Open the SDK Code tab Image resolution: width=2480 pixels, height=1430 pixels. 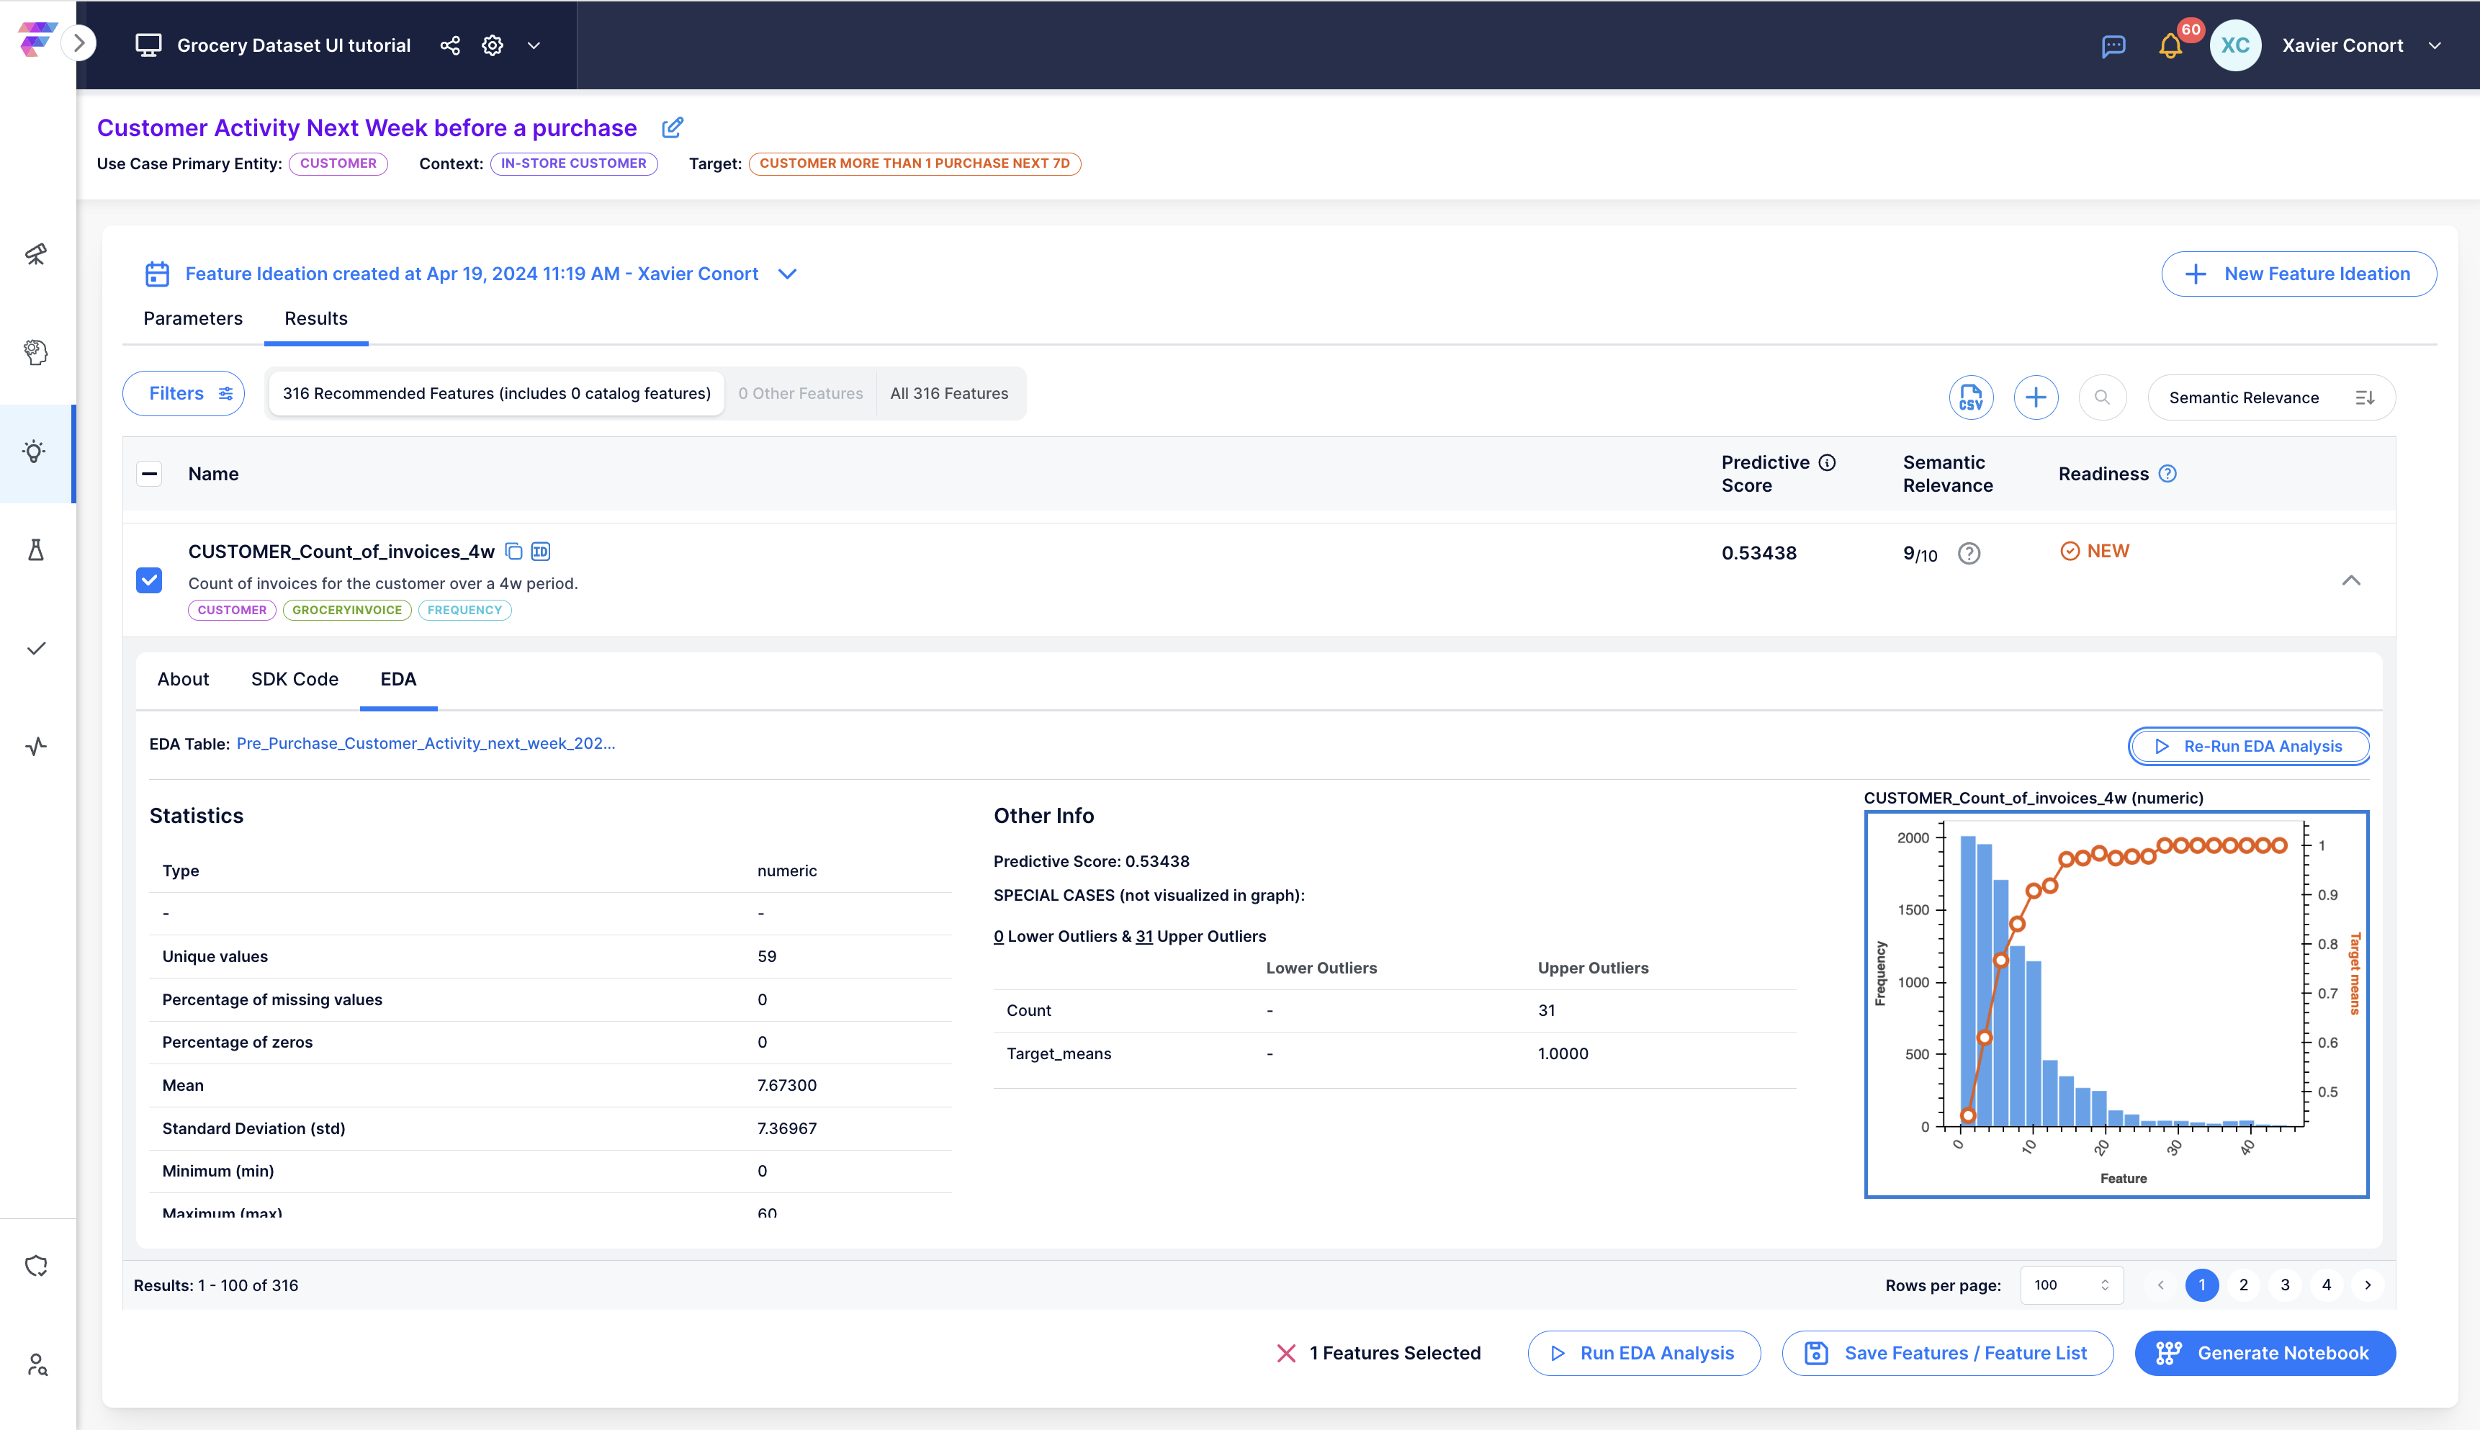(295, 680)
